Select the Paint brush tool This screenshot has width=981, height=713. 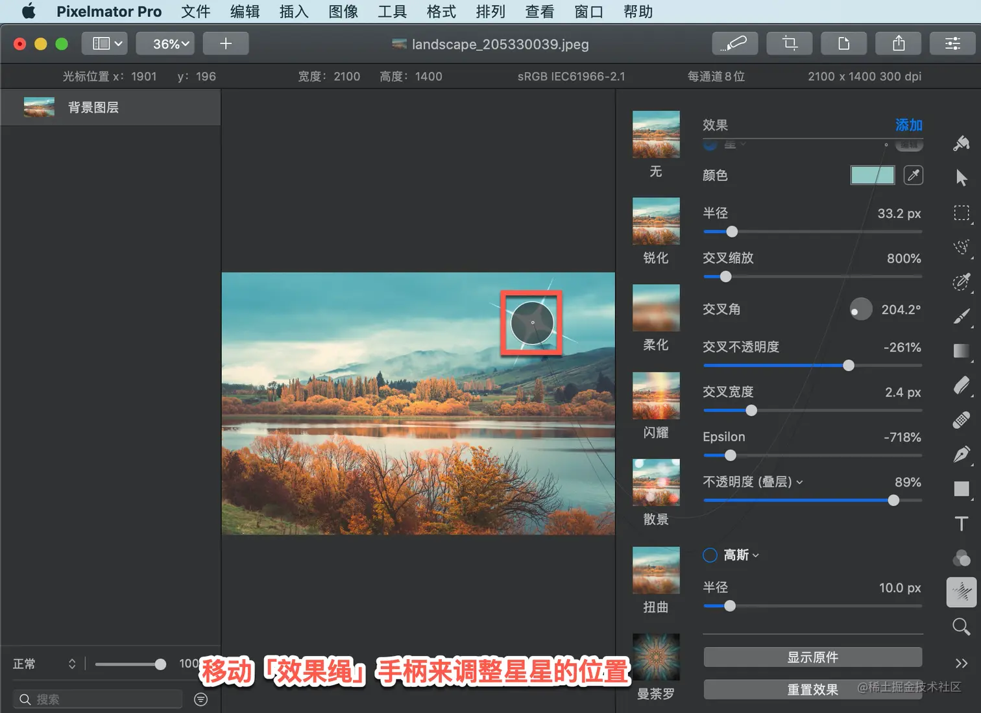point(962,316)
